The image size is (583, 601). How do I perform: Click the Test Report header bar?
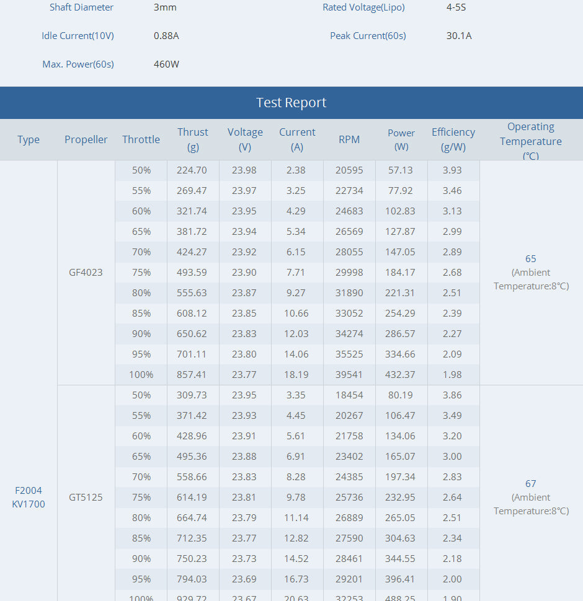pyautogui.click(x=291, y=103)
